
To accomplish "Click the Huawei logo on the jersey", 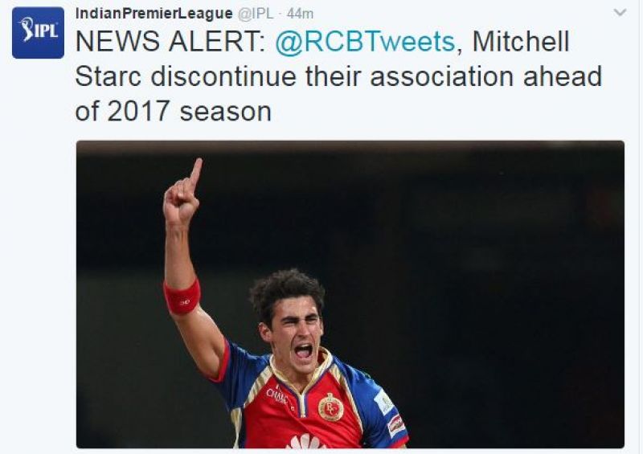I will 305,441.
